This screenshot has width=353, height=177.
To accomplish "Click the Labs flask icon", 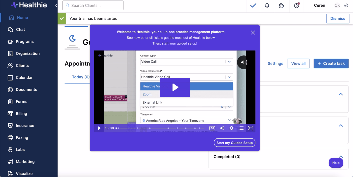I will point(10,150).
